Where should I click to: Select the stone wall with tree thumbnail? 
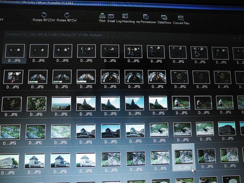coord(9,161)
